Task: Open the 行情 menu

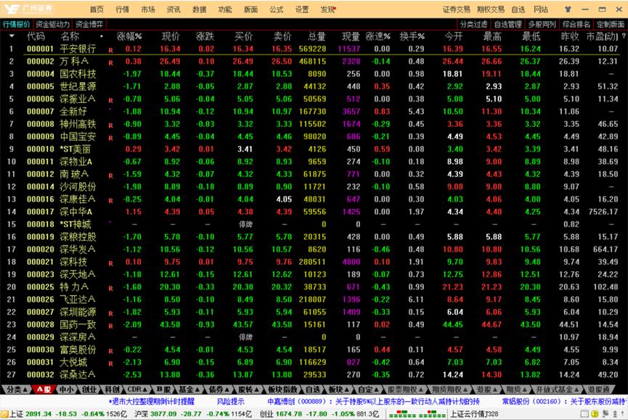Action: click(122, 9)
